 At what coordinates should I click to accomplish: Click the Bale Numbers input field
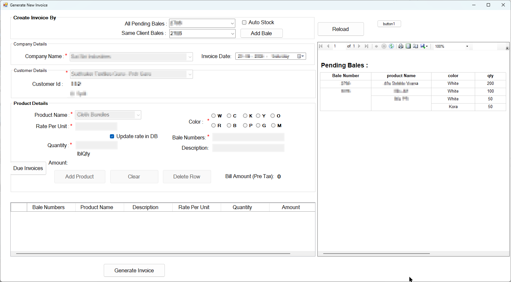coord(248,137)
